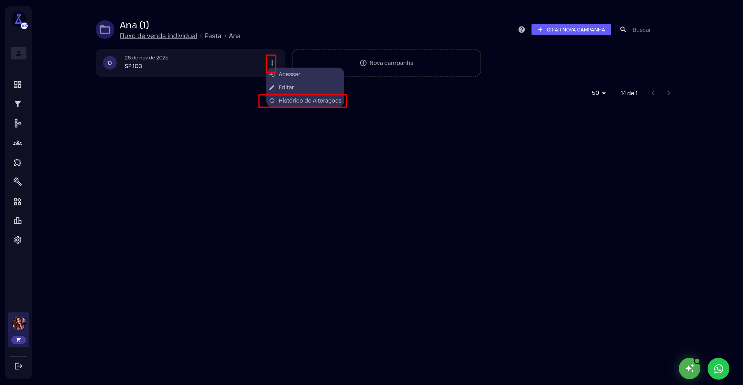Click the puzzle piece integrations icon
The width and height of the screenshot is (743, 385).
[x=18, y=162]
